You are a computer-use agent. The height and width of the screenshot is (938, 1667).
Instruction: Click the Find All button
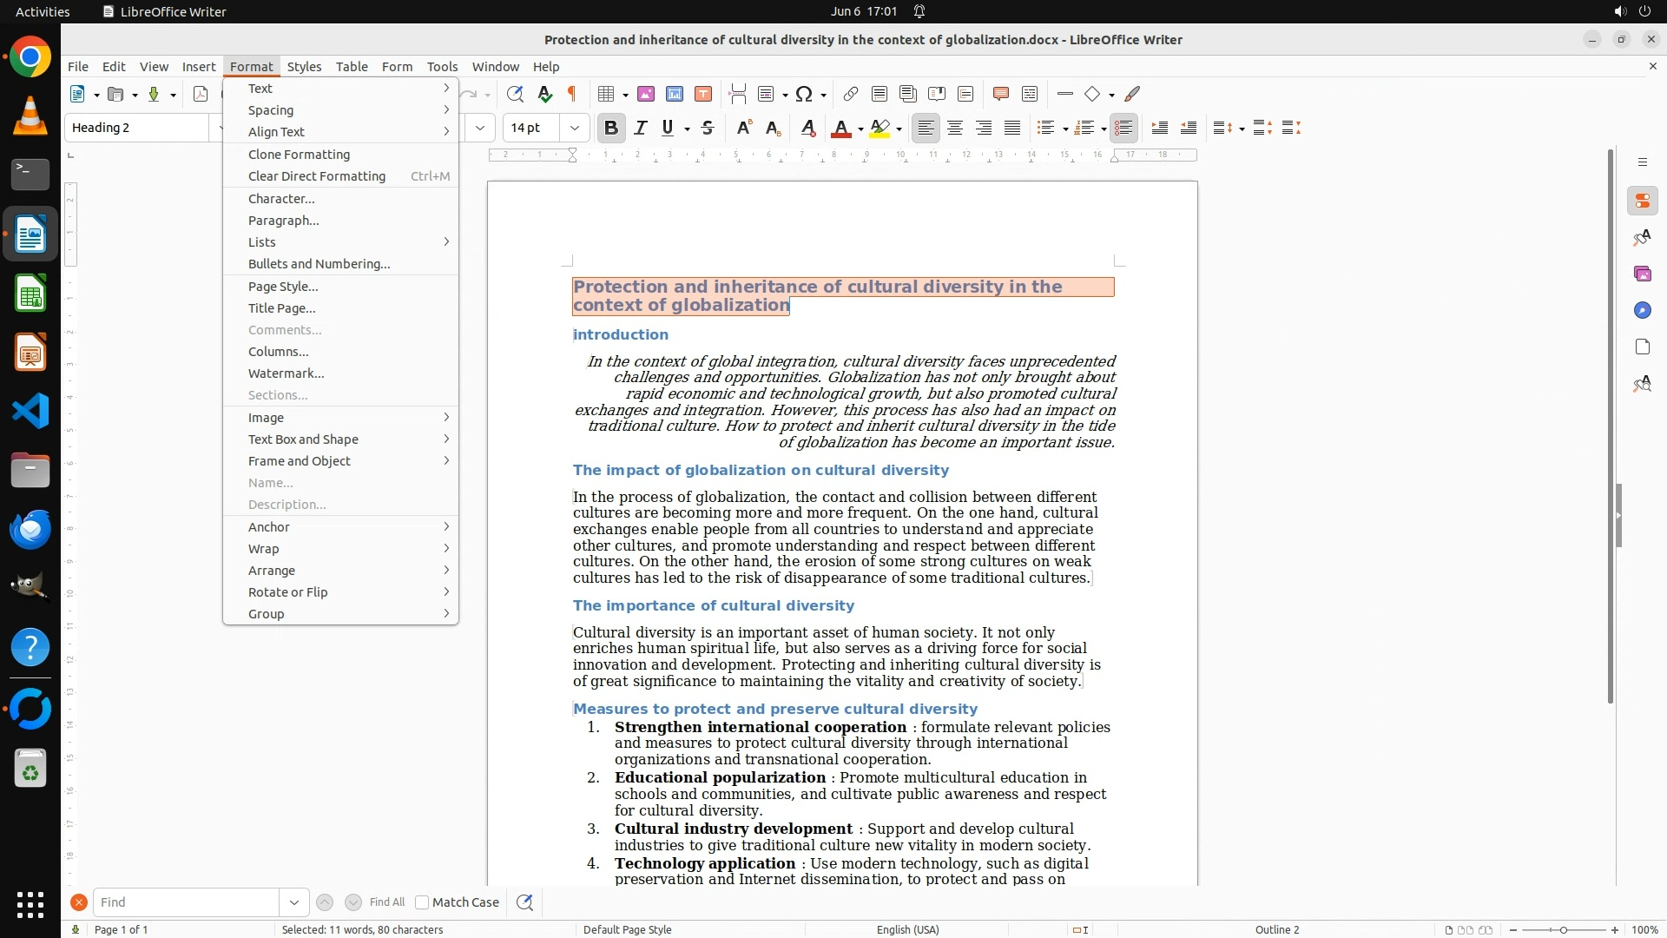[387, 902]
